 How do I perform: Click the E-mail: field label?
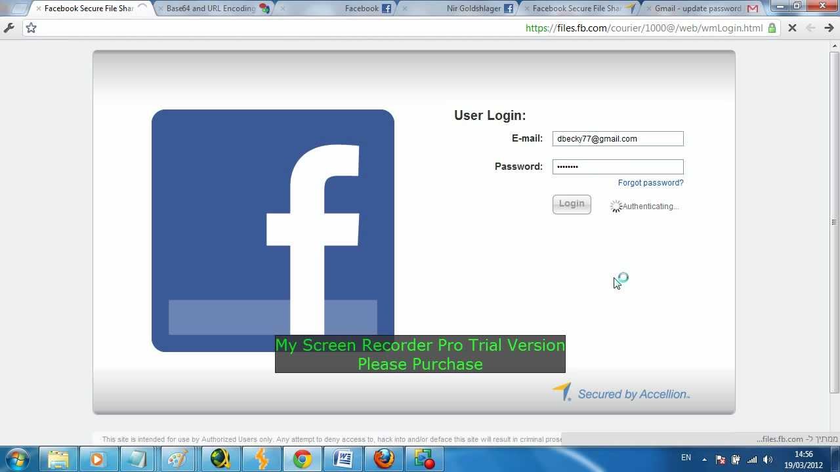pyautogui.click(x=527, y=138)
